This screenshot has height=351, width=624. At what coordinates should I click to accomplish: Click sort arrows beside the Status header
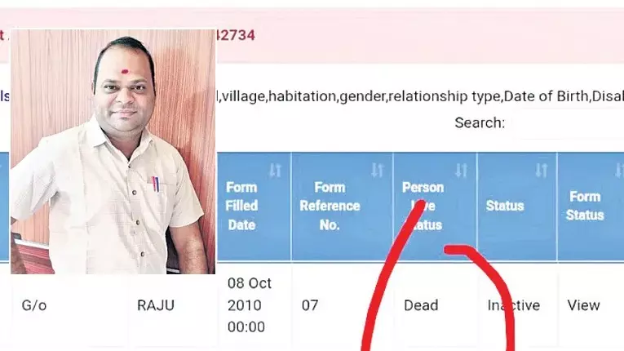click(x=542, y=171)
